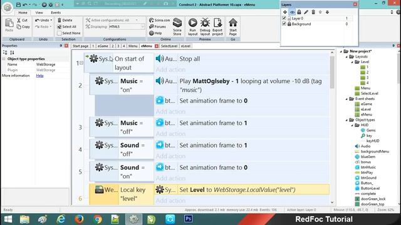The width and height of the screenshot is (401, 225).
Task: Select Set Level to WebStorage.LocalValue action
Action: [x=242, y=190]
